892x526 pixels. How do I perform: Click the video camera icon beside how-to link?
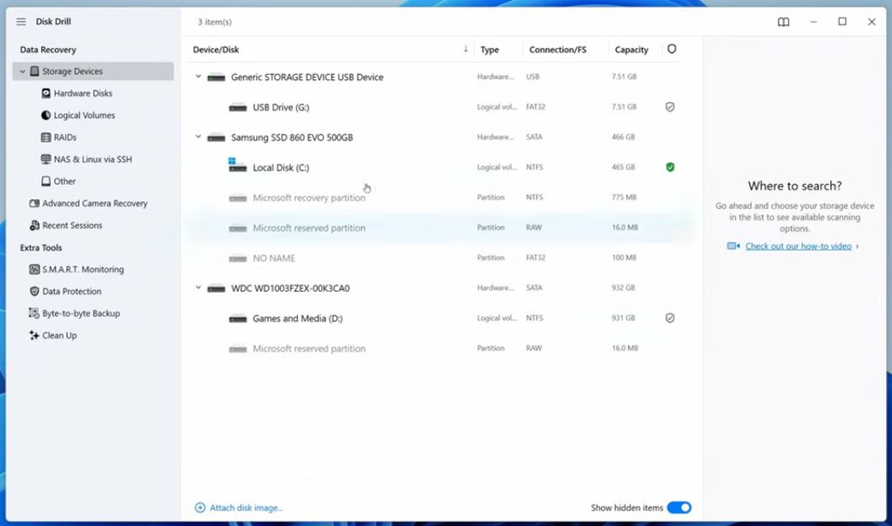click(733, 246)
